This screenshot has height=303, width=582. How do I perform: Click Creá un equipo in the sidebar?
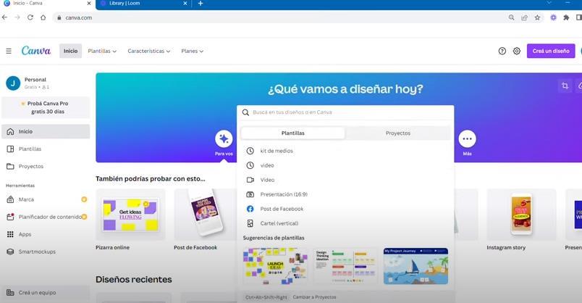click(x=46, y=293)
